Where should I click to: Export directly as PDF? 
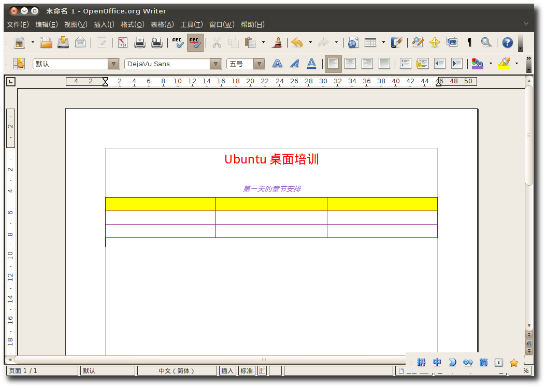click(123, 43)
